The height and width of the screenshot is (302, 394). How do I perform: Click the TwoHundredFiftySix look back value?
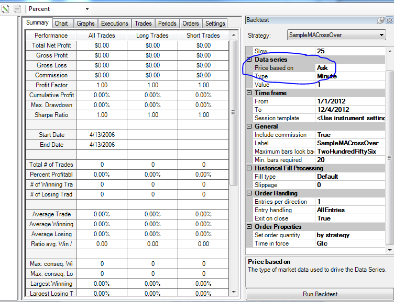pos(350,152)
